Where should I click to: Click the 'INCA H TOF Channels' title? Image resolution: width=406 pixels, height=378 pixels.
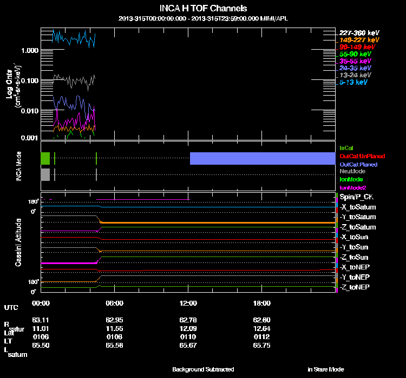(x=203, y=8)
